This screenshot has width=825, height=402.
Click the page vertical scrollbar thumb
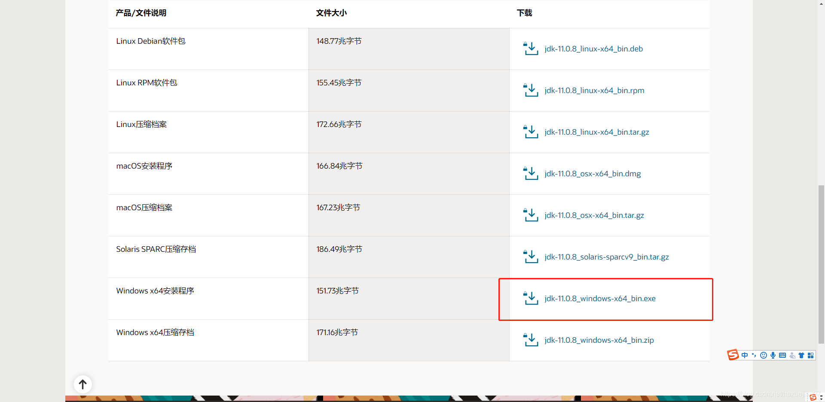(x=821, y=264)
